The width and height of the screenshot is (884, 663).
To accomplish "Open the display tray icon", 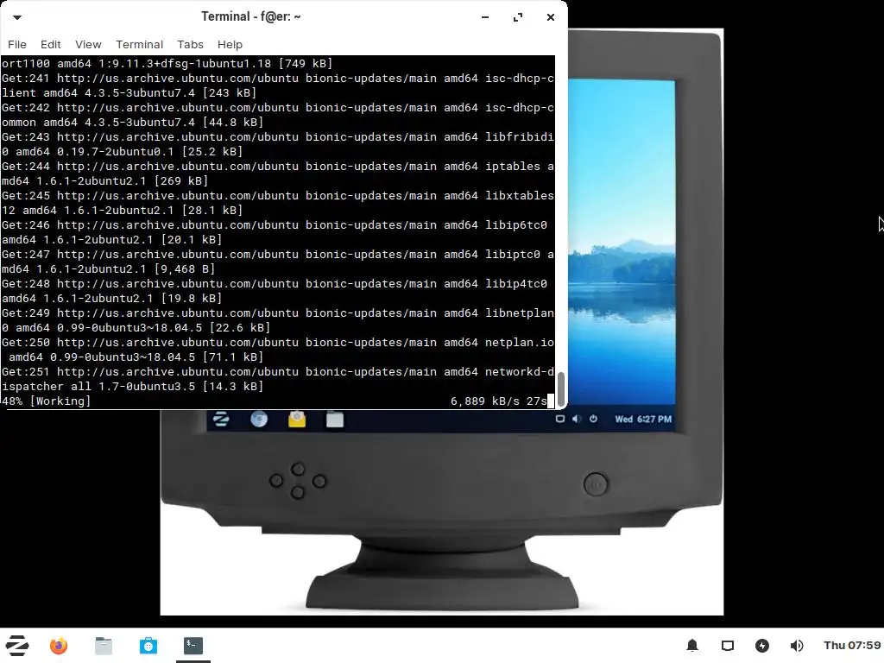I will 728,646.
